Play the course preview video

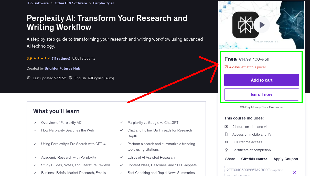261,25
